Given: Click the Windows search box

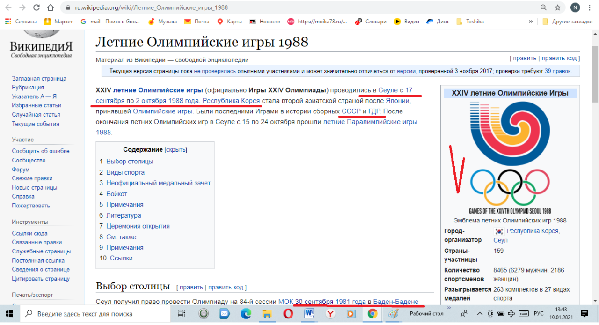Looking at the screenshot, I should click(96, 314).
